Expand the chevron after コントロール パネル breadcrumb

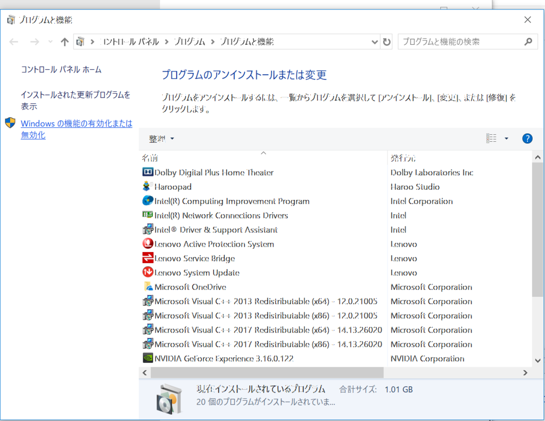pos(167,42)
